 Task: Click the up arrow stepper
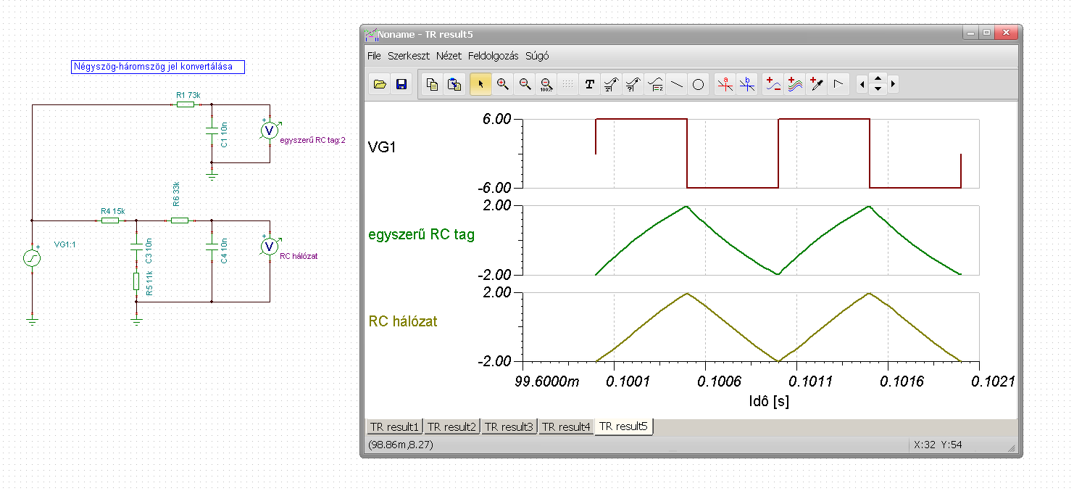click(x=878, y=79)
